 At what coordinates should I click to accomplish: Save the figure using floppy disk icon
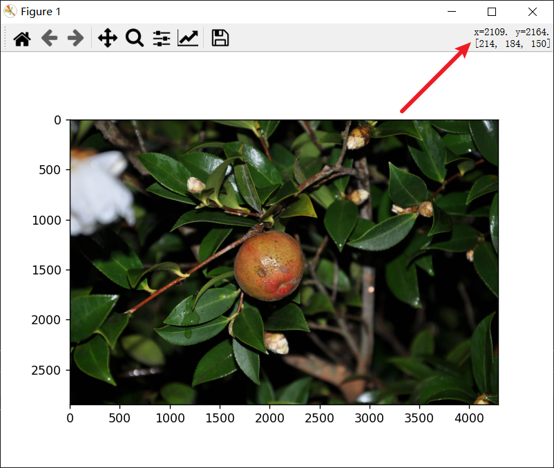click(220, 38)
